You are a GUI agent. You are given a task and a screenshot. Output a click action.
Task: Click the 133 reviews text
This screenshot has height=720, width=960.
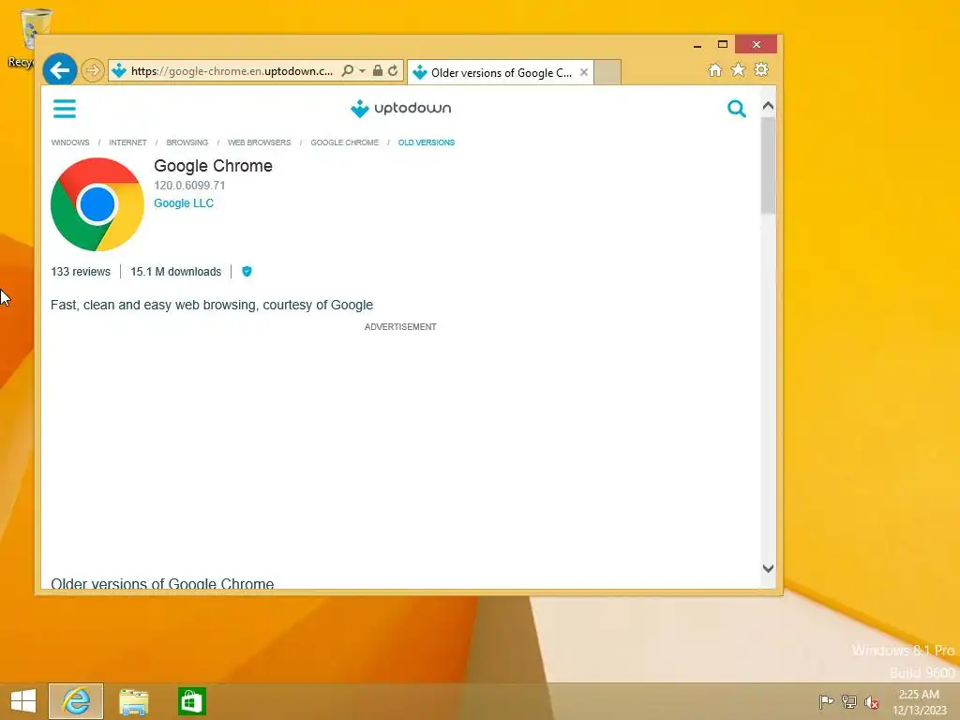(x=81, y=272)
